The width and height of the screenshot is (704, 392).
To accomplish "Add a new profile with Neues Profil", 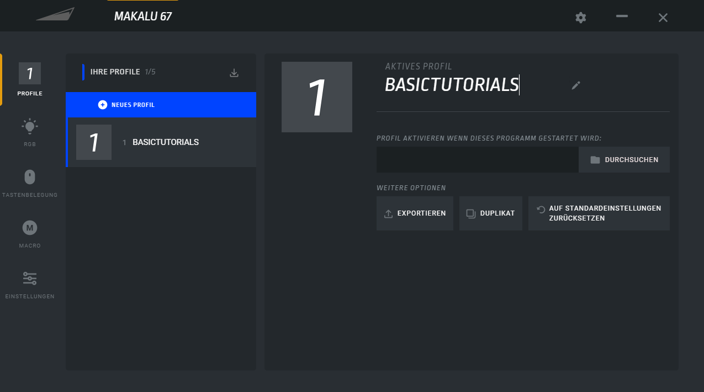I will (161, 105).
